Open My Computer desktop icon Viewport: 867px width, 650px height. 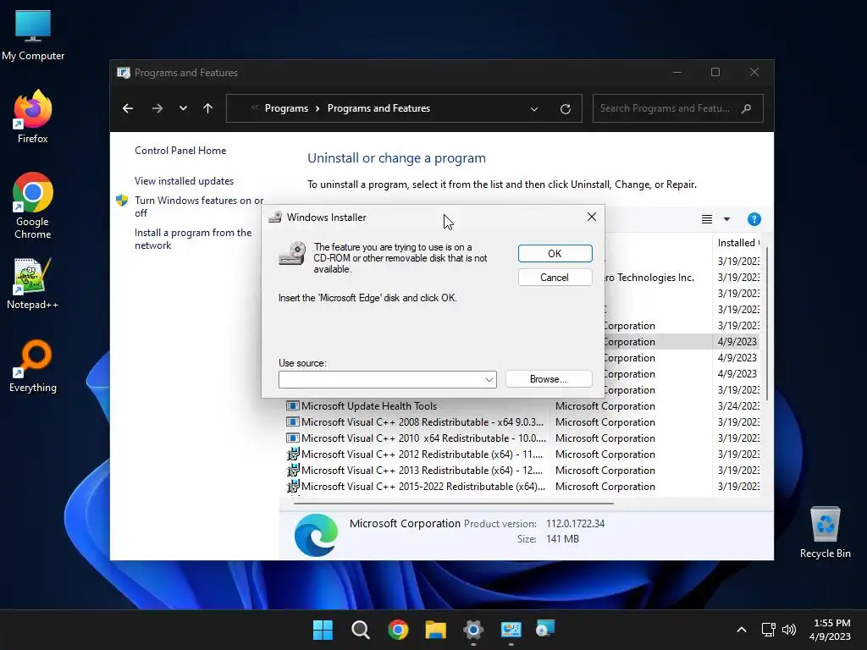tap(33, 36)
